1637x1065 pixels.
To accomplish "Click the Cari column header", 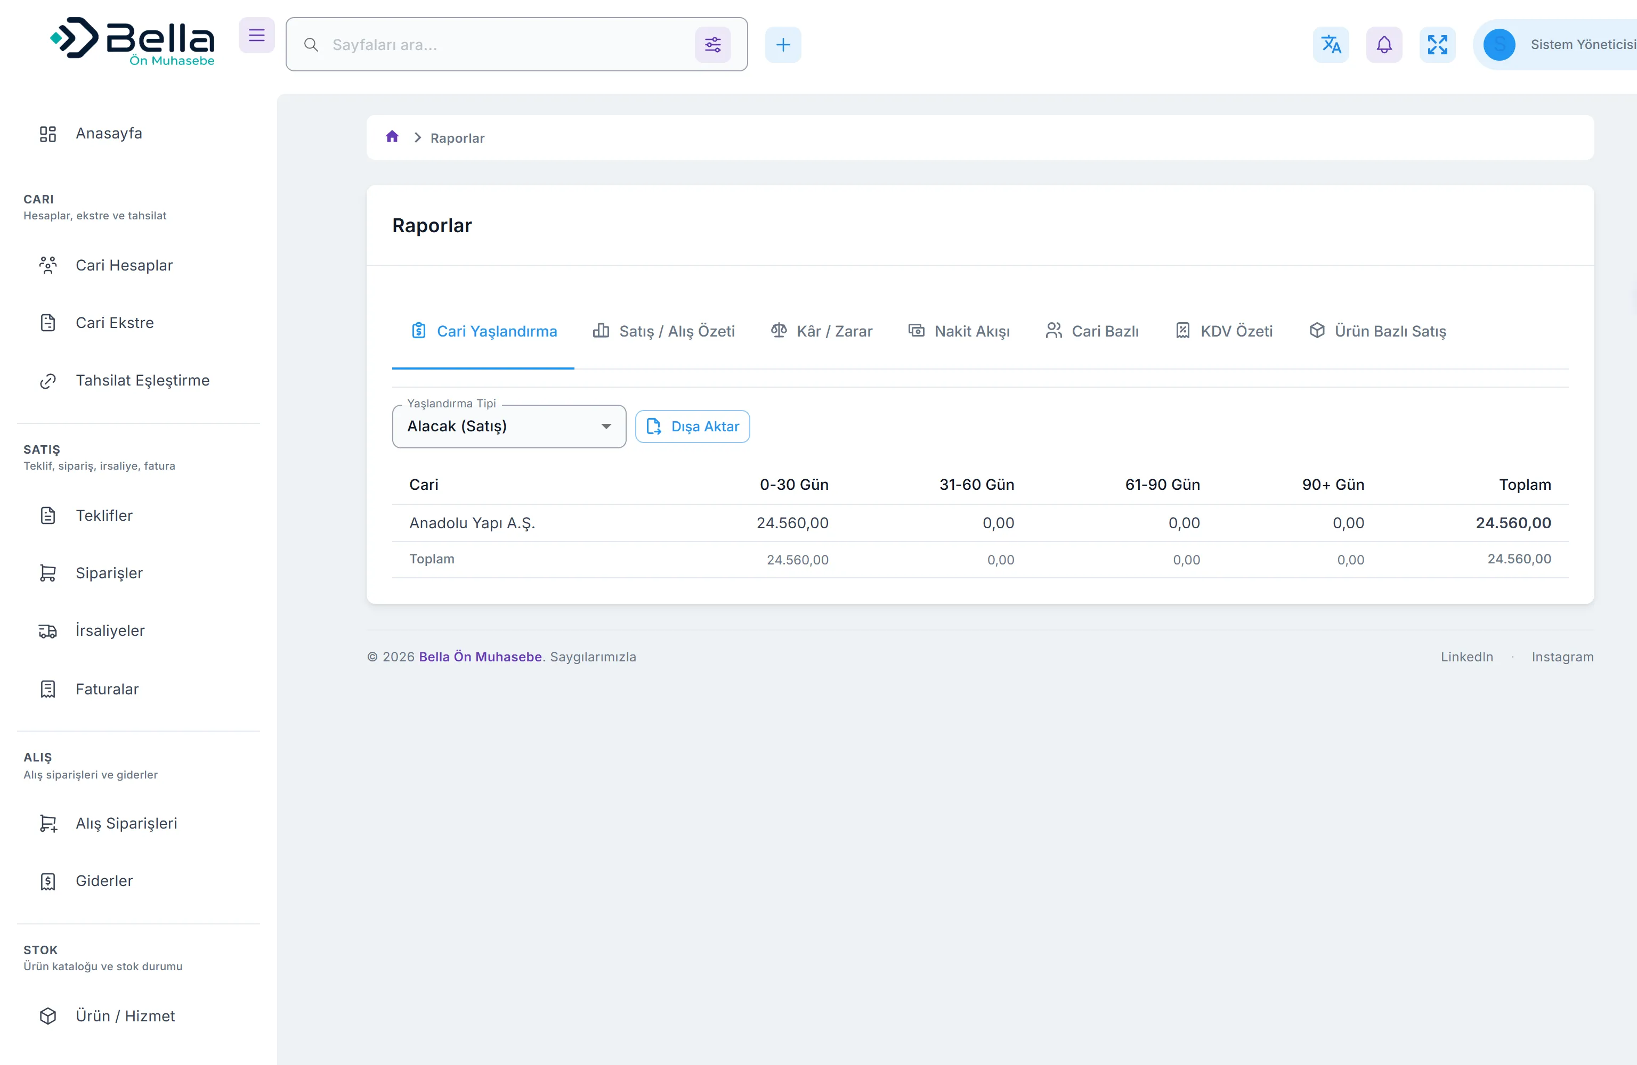I will coord(424,485).
